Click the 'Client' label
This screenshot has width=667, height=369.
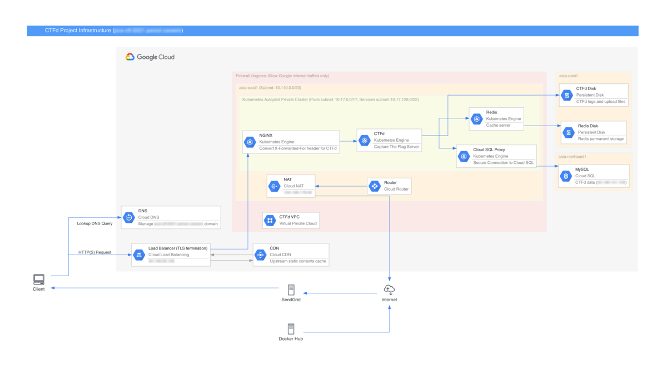click(x=38, y=289)
